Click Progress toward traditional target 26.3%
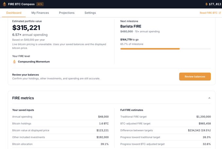This screenshot has height=149, width=222. pos(207,137)
